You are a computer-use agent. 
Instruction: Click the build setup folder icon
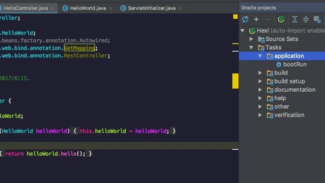[x=270, y=82]
